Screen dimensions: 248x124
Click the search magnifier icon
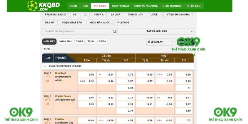tap(115, 31)
